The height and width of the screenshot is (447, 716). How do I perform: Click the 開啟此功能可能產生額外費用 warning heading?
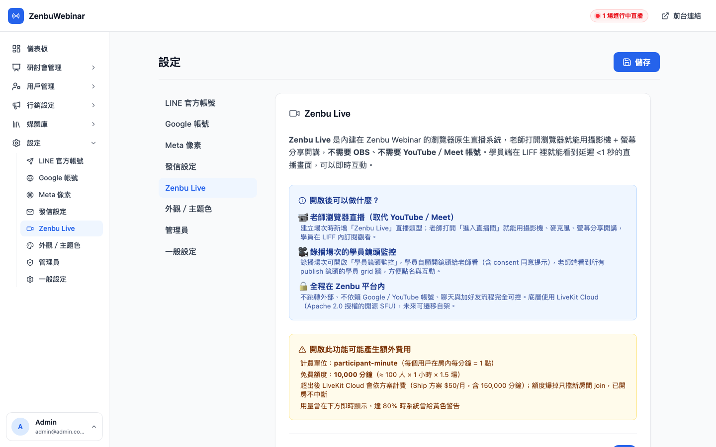pos(360,350)
